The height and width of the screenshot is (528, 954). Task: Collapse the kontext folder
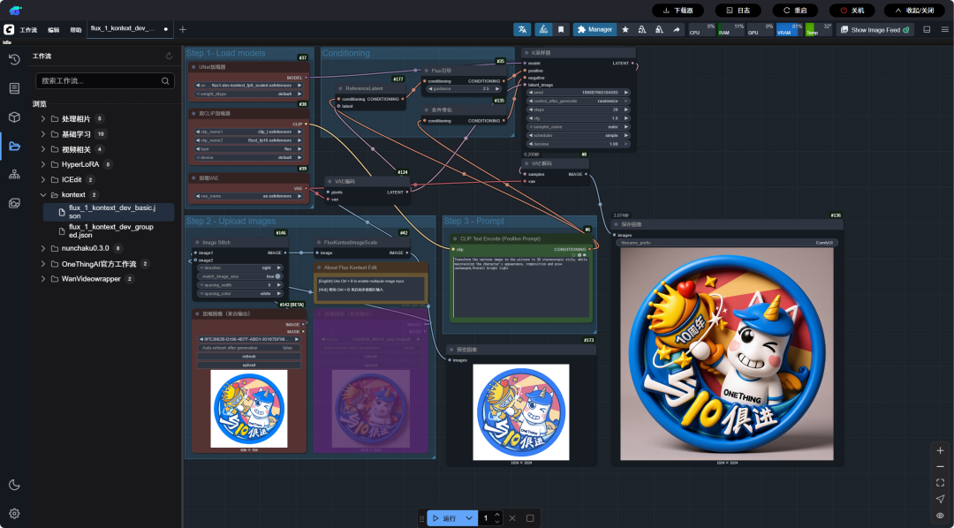coord(43,194)
